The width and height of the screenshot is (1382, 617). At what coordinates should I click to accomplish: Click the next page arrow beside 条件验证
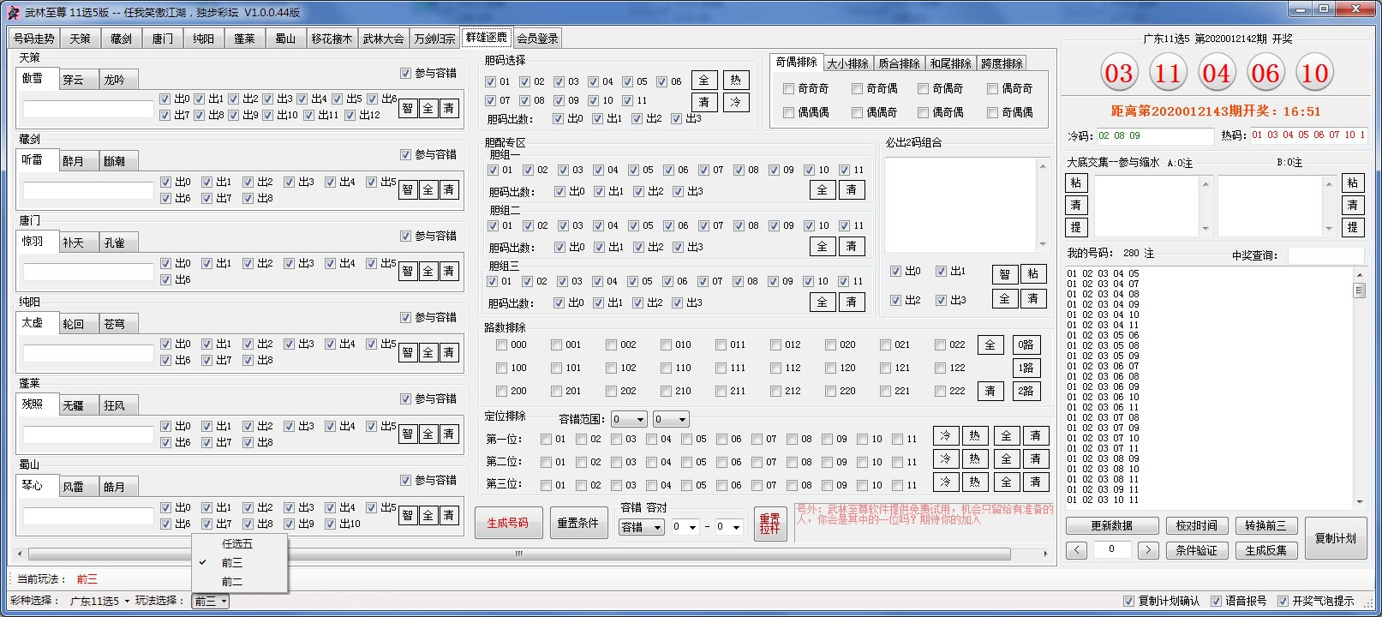1148,550
